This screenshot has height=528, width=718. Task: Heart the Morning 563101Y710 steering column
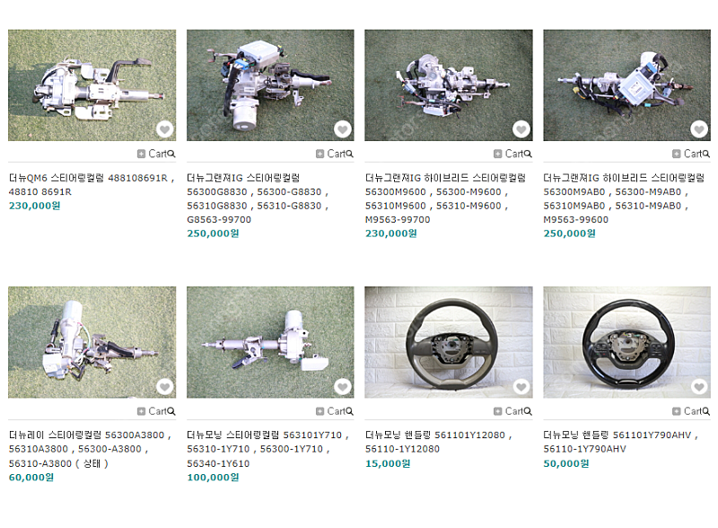pyautogui.click(x=343, y=387)
